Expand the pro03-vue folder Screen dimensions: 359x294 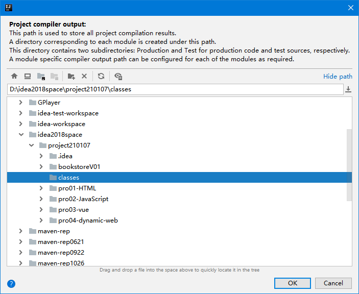[x=41, y=210]
